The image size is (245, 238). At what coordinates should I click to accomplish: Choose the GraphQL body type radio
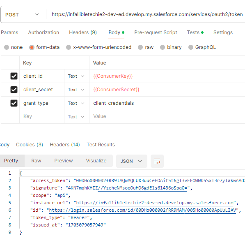click(x=191, y=47)
